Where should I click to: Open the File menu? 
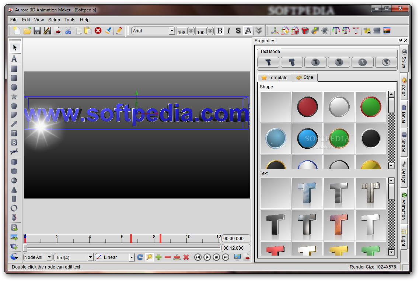[14, 20]
